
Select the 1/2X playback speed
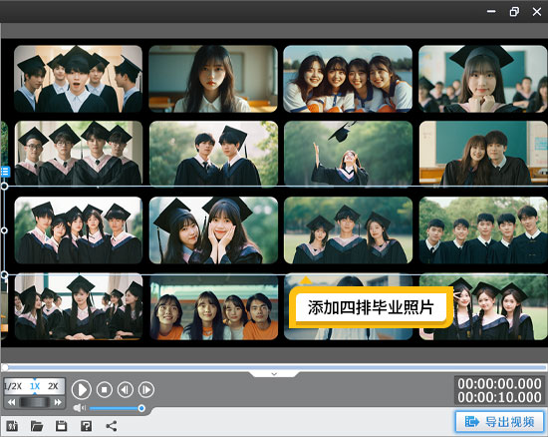coord(13,386)
